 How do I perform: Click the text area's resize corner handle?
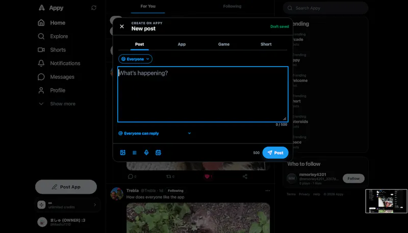pos(285,119)
